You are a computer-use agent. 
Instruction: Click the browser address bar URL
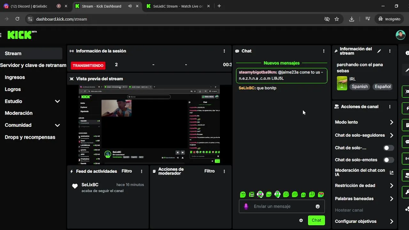61,19
